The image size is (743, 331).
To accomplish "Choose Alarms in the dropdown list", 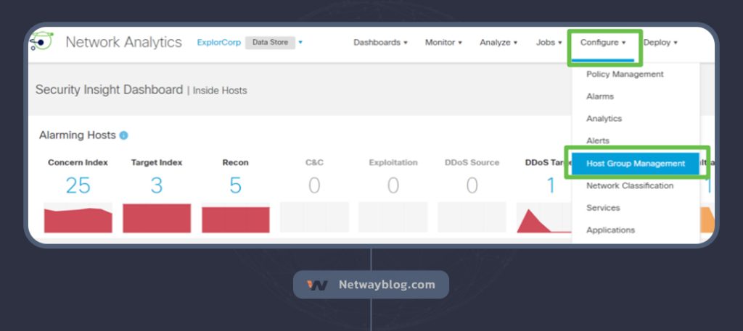I will [x=600, y=96].
